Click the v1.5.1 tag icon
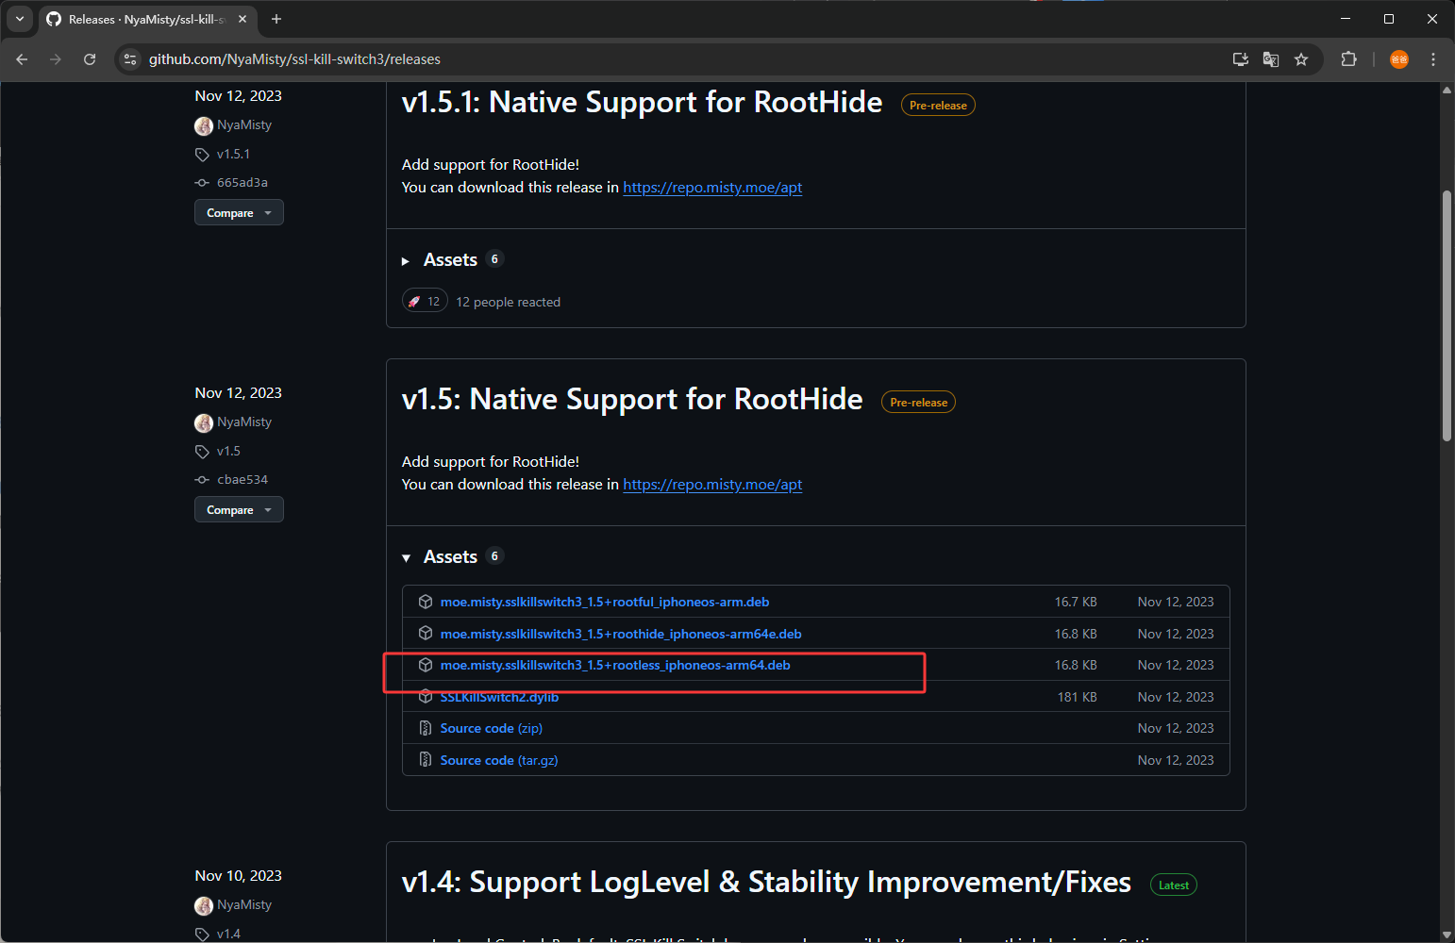 click(x=202, y=155)
